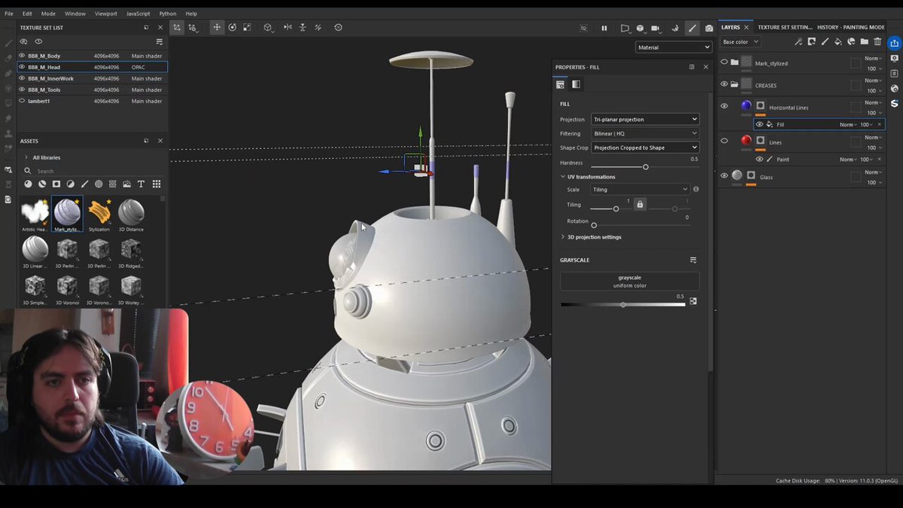Click the add paint layer brush icon
This screenshot has width=903, height=508.
(x=825, y=41)
